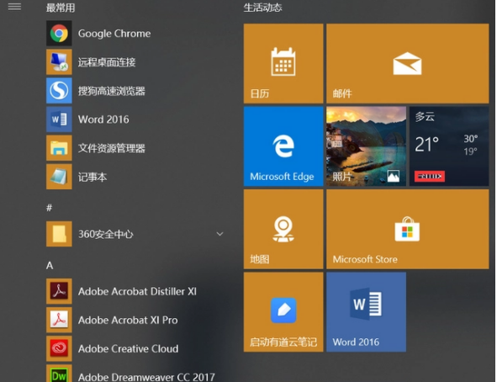Launch the Microsoft Edge tile

click(283, 146)
